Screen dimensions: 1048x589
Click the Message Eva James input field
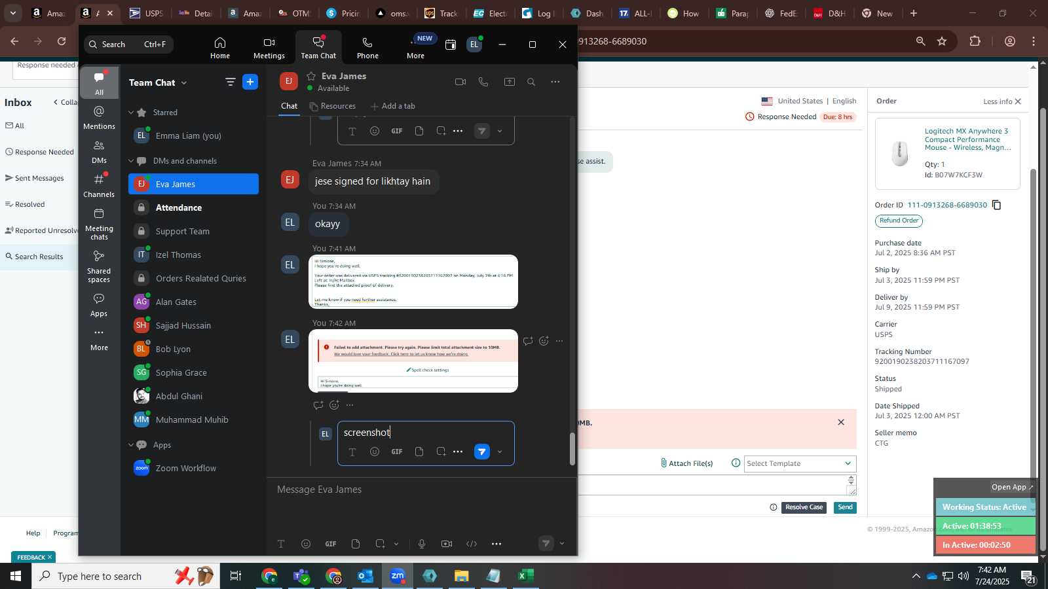[x=422, y=490]
